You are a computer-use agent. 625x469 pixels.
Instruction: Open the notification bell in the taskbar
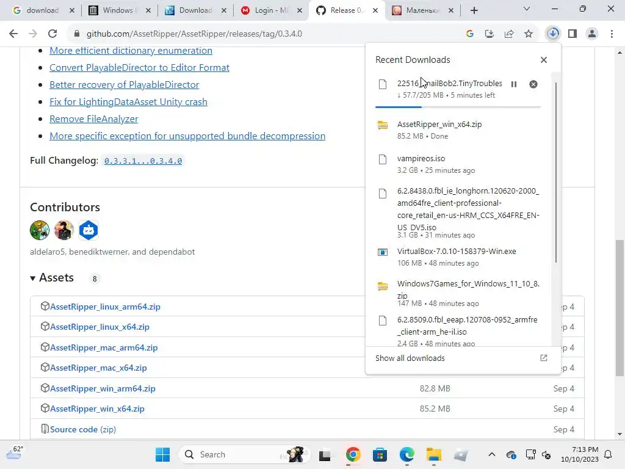[609, 454]
